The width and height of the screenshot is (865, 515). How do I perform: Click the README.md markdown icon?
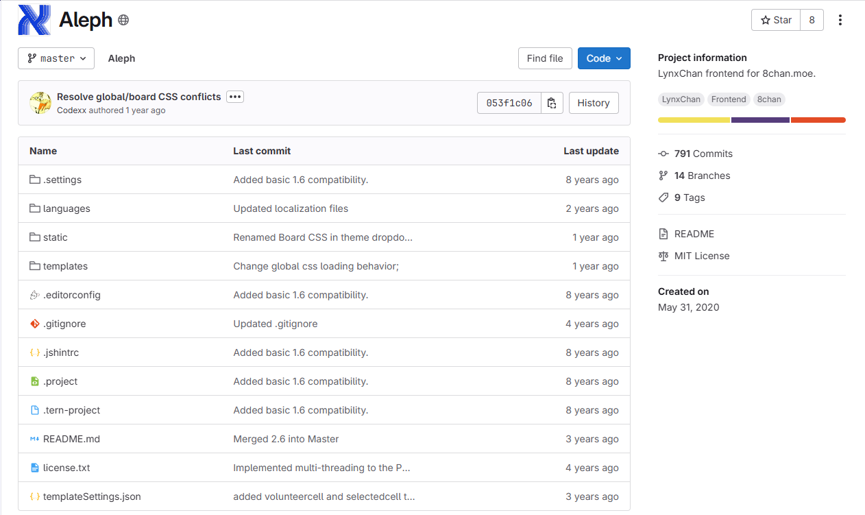pyautogui.click(x=35, y=439)
